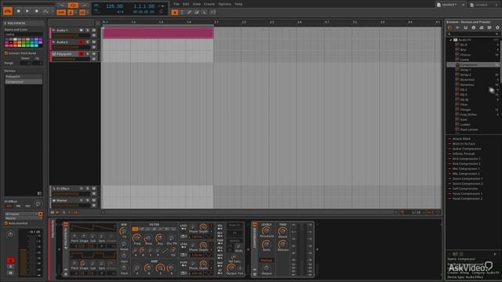Toggle the Convert Pitchbend checkbox

pos(6,53)
